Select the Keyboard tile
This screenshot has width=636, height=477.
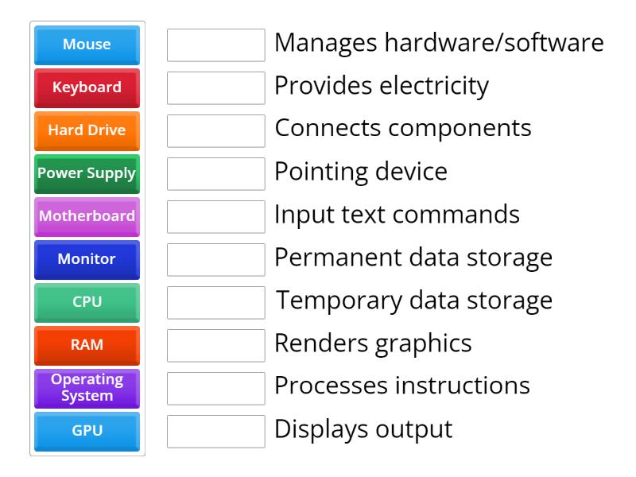pos(86,88)
